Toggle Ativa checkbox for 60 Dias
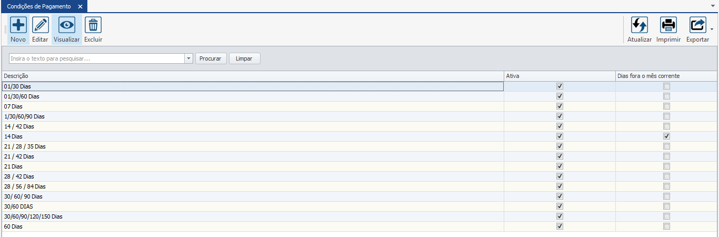The width and height of the screenshot is (719, 237). pyautogui.click(x=560, y=226)
